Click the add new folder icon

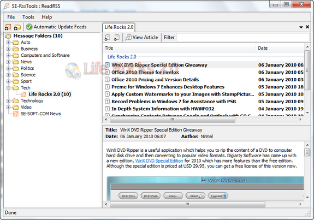click(17, 27)
